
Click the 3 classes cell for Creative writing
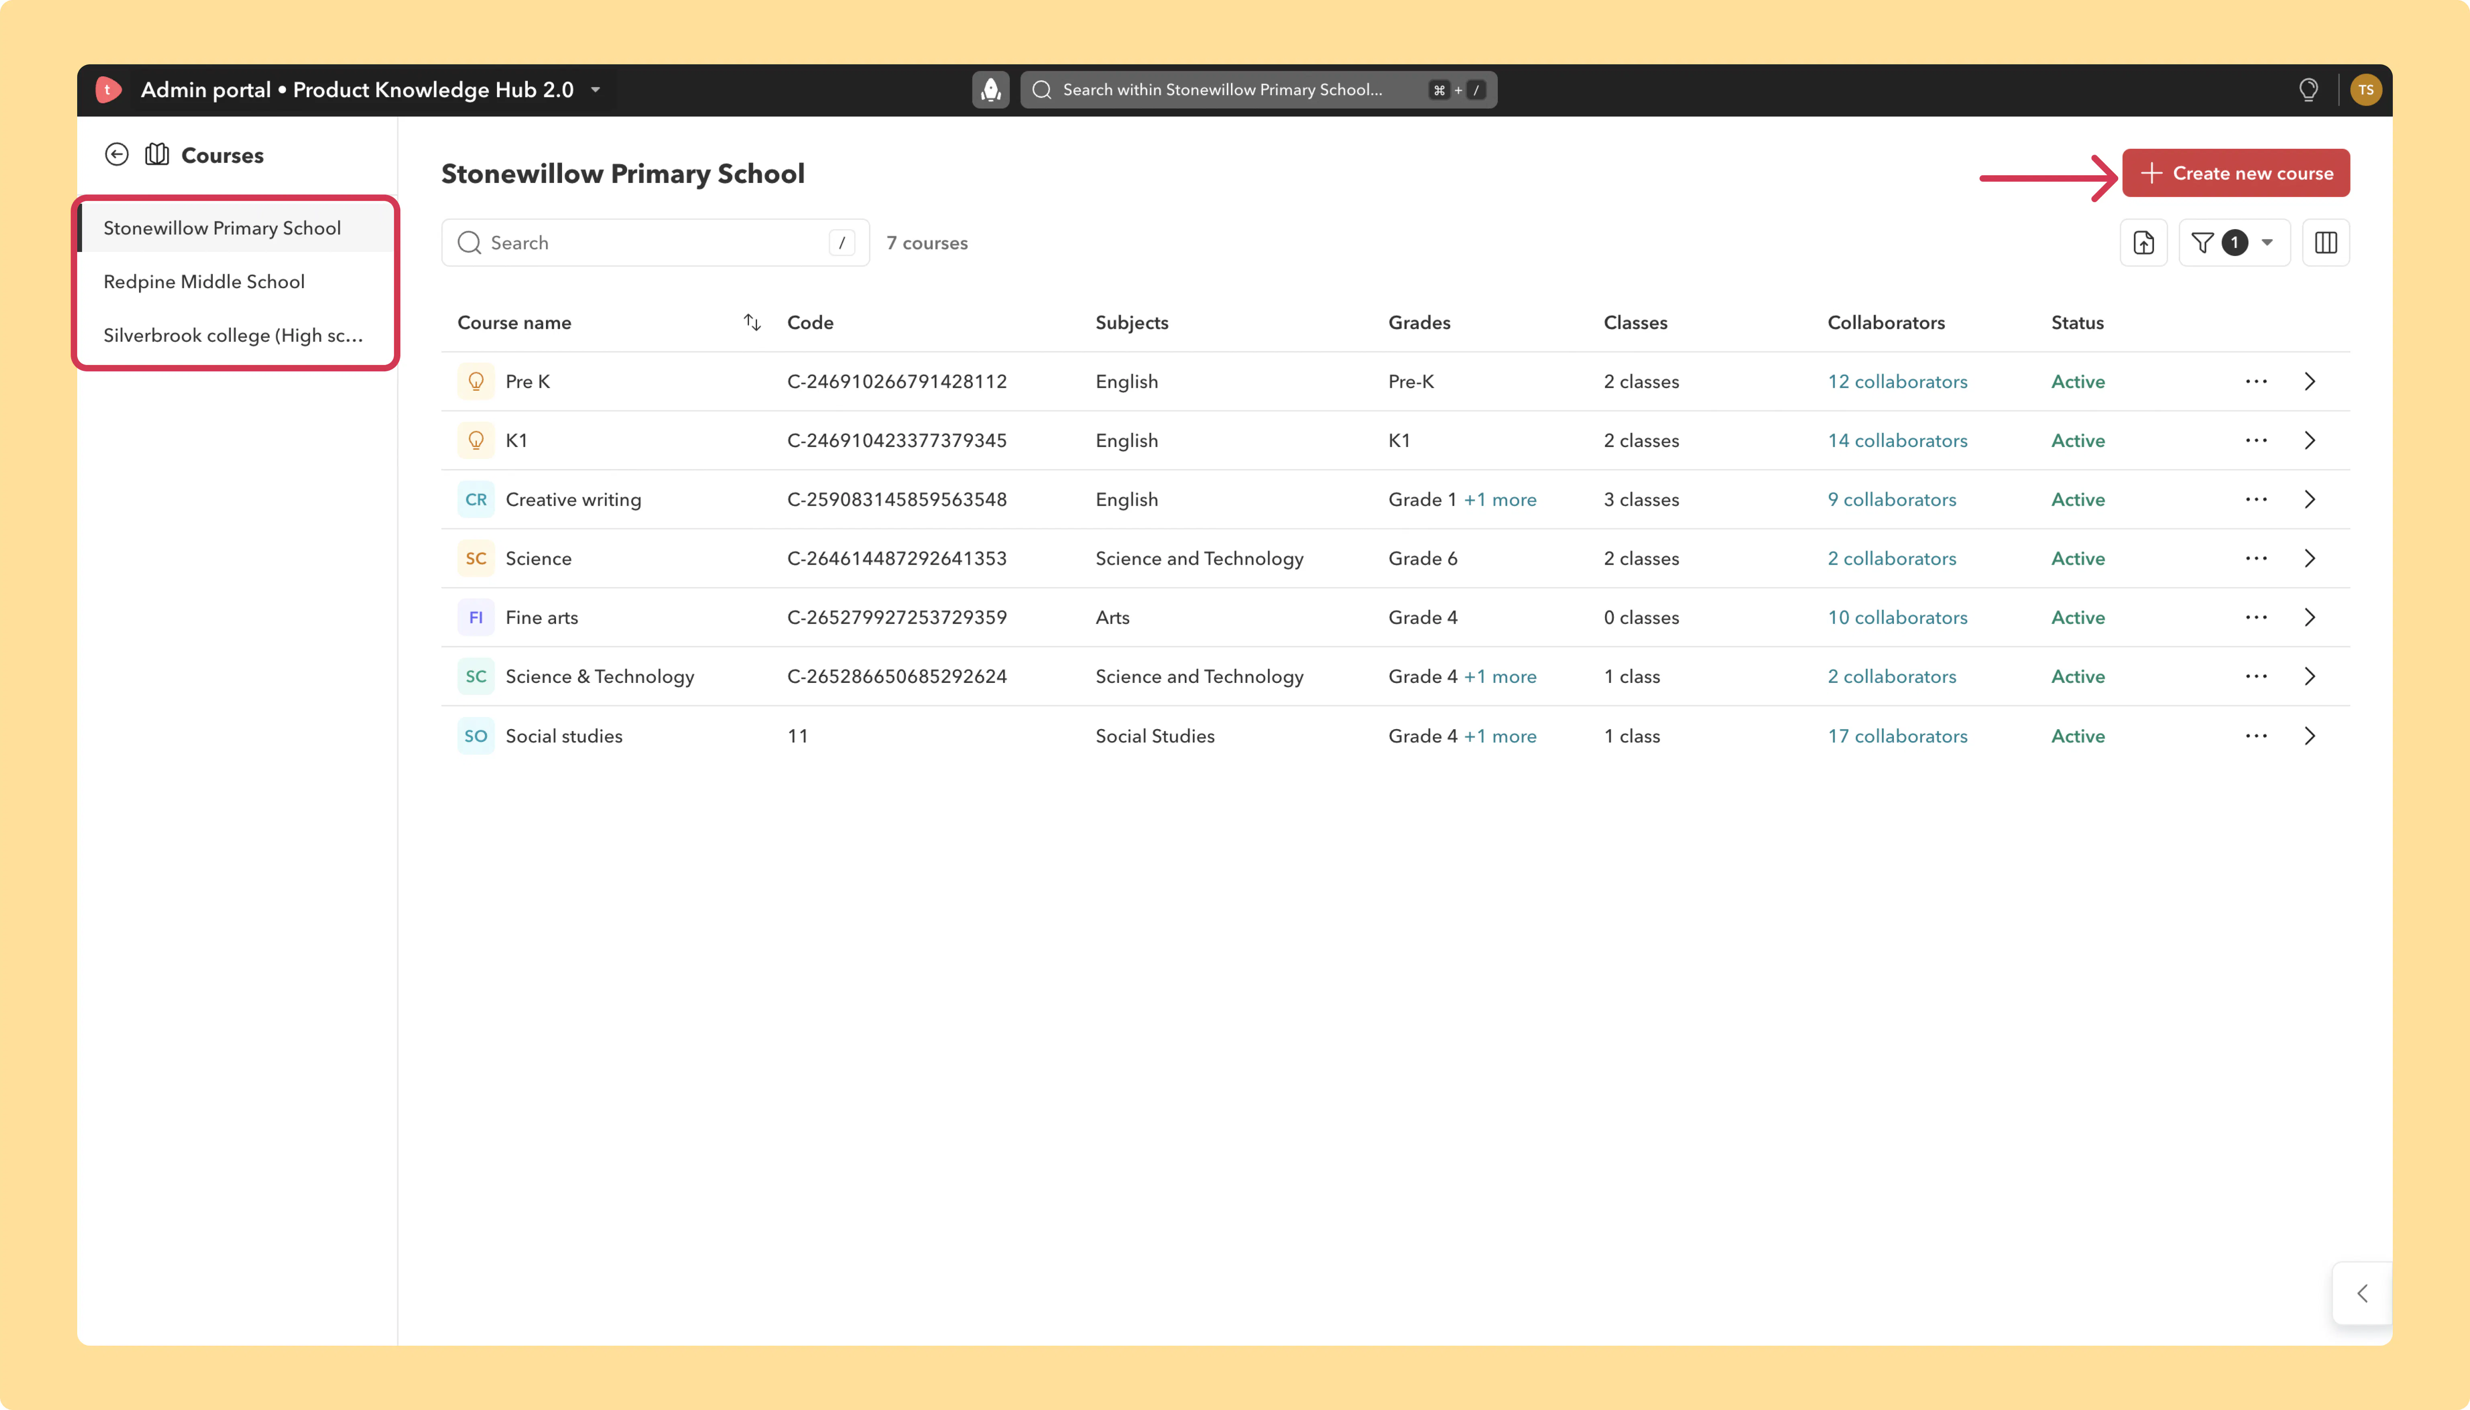pyautogui.click(x=1641, y=500)
